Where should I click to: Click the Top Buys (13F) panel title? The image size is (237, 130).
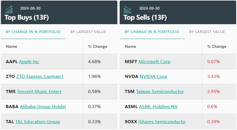(27, 17)
